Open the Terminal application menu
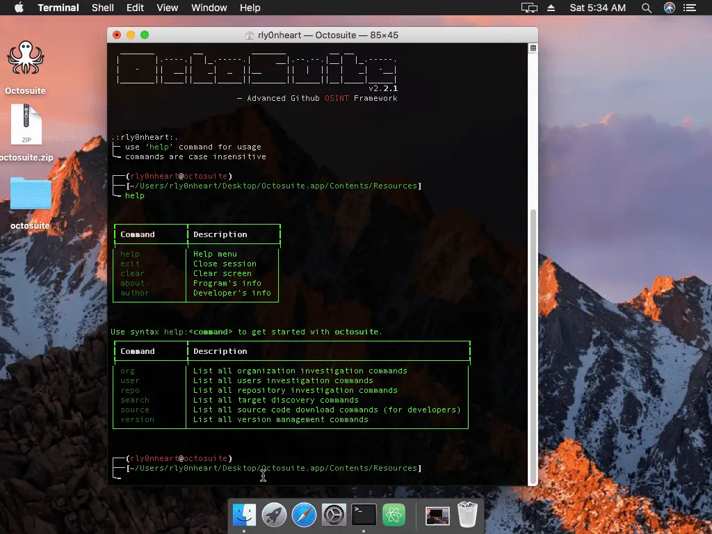Image resolution: width=712 pixels, height=534 pixels. point(58,8)
